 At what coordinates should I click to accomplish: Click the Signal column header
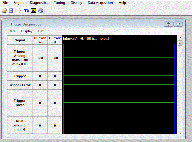coord(20,40)
